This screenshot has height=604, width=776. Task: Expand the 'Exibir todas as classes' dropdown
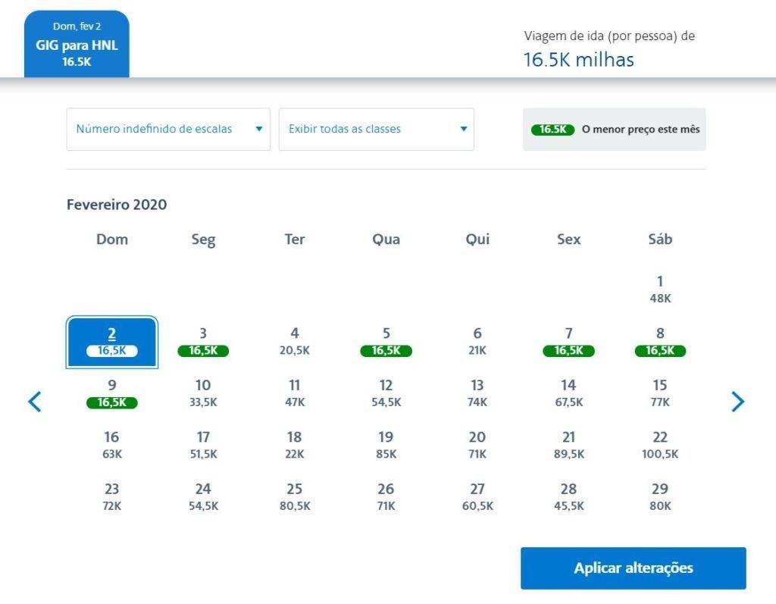[377, 129]
